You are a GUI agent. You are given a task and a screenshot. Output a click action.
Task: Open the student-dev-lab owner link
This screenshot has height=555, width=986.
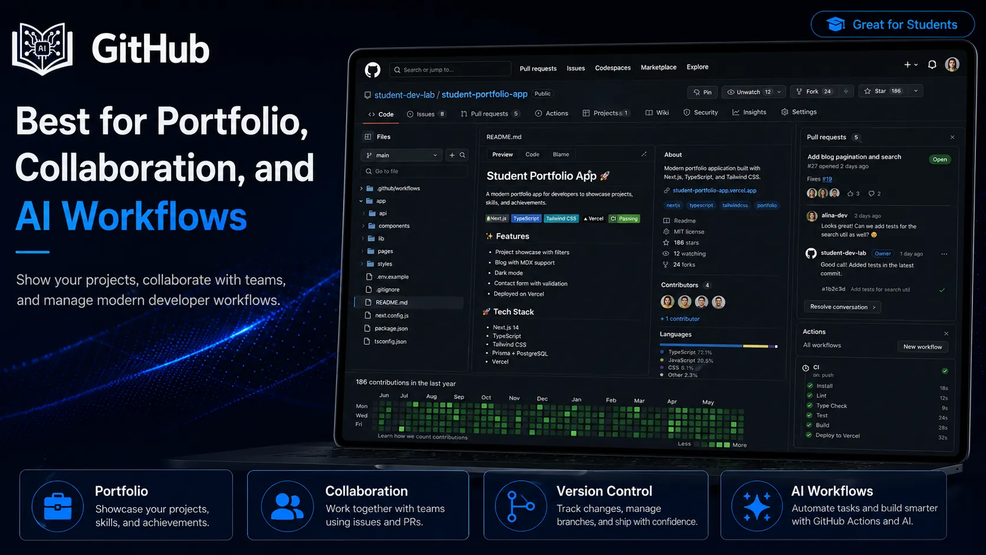click(x=405, y=95)
